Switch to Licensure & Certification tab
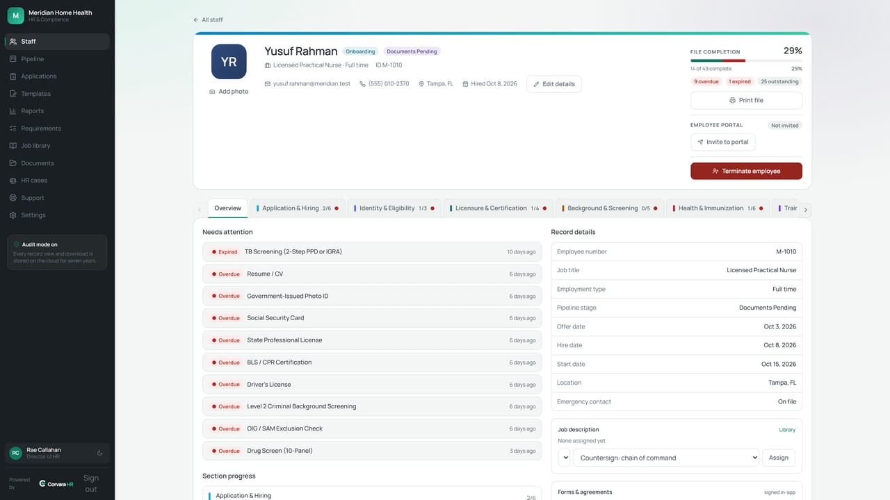Viewport: 890px width, 500px height. click(498, 208)
